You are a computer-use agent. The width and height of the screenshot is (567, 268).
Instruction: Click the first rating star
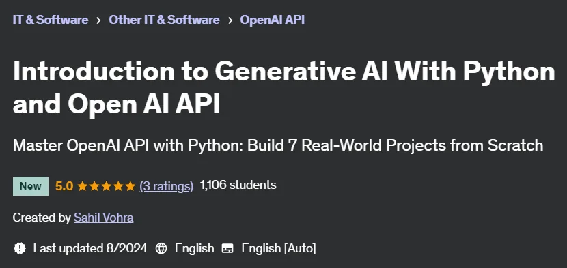[83, 186]
